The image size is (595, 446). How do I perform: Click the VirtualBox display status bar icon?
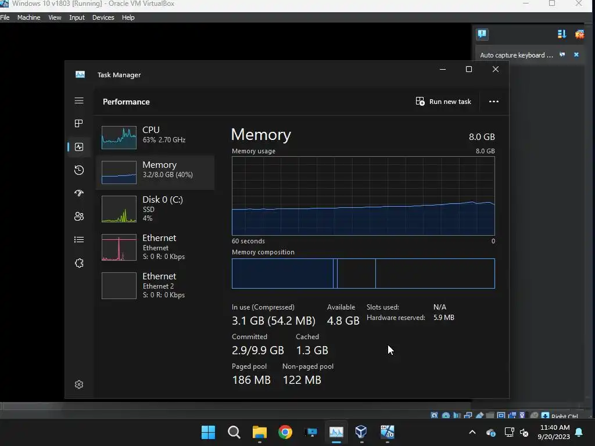[501, 416]
